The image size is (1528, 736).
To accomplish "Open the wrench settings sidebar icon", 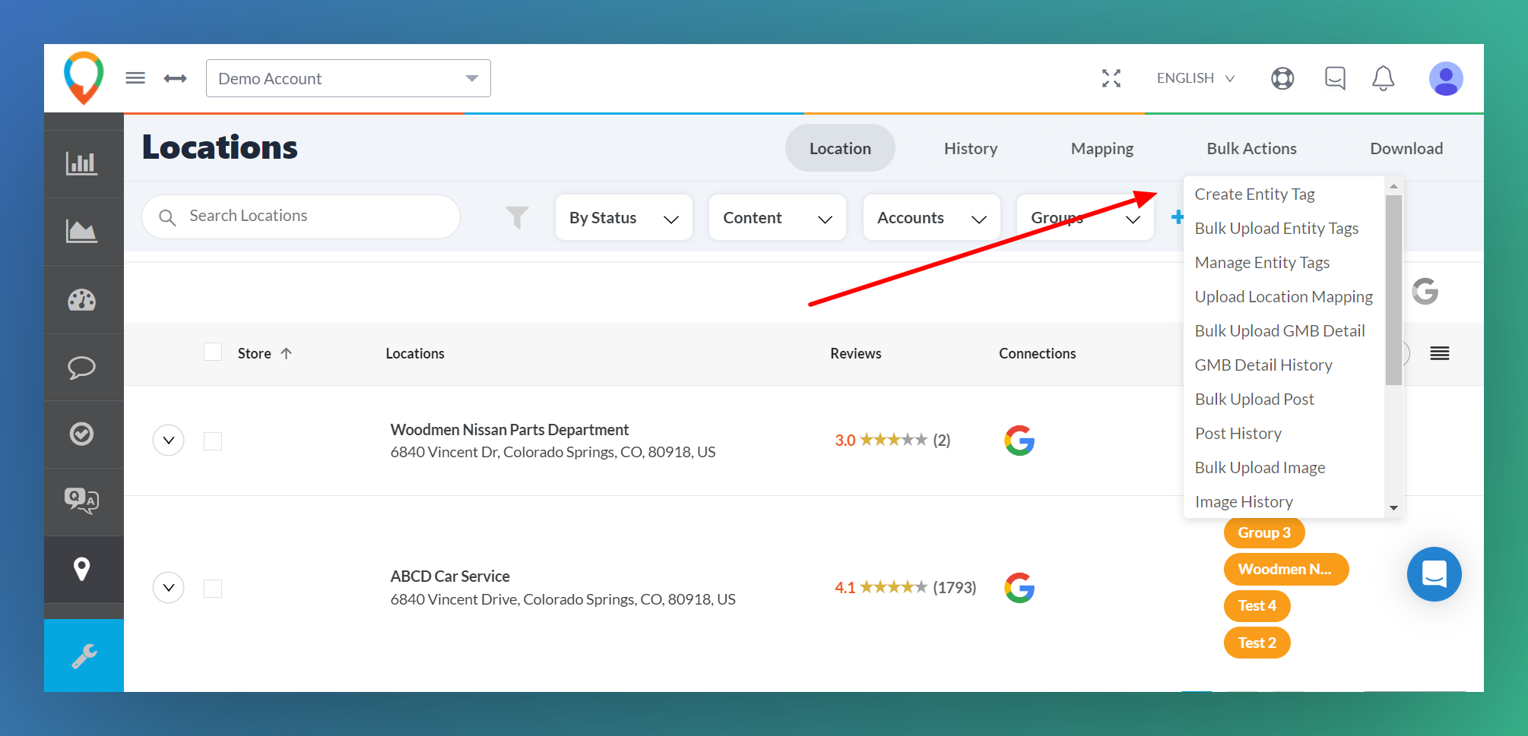I will pos(84,655).
